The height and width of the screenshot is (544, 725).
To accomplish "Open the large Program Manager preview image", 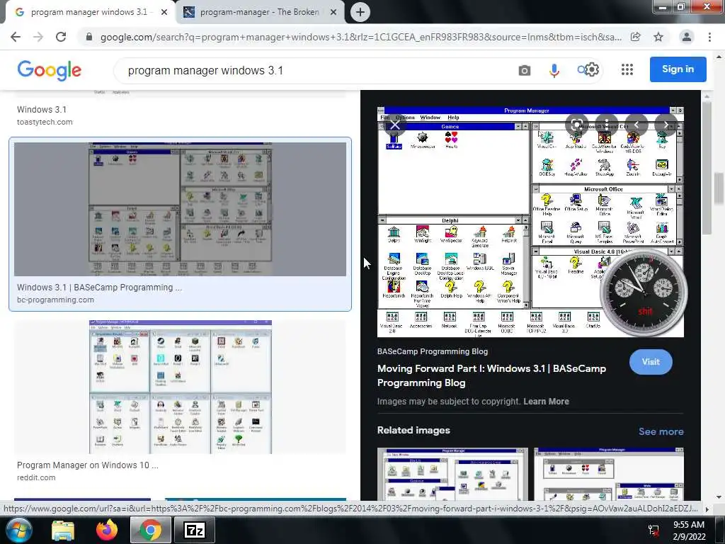I will 530,222.
